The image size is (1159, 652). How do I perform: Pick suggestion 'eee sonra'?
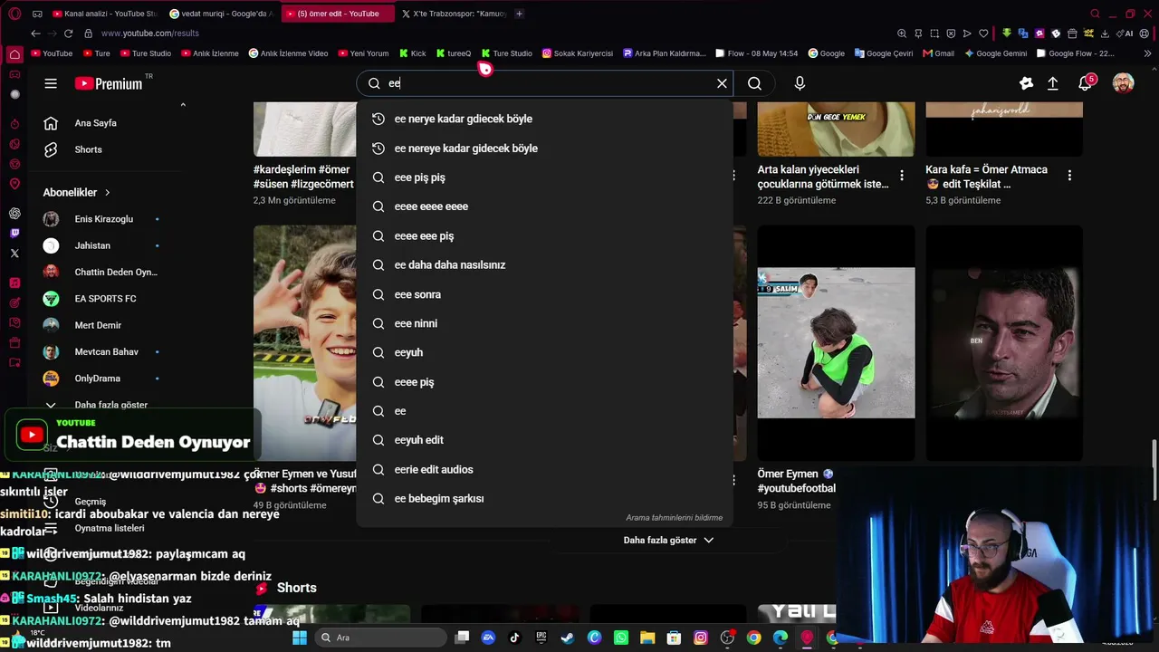click(544, 294)
